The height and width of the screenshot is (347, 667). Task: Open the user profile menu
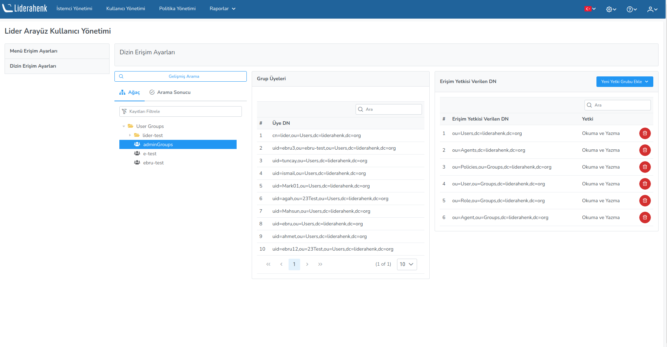click(x=652, y=9)
